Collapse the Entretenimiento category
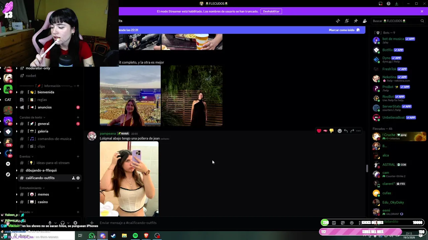 click(32, 188)
